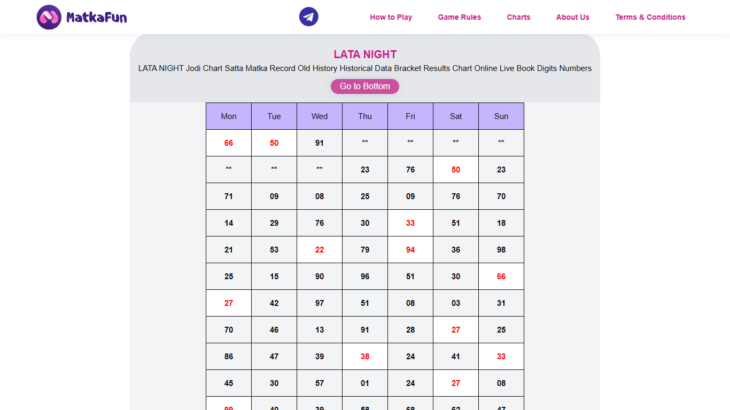Click red result 27 under Sat
Screen dimensions: 730x410
click(x=455, y=329)
